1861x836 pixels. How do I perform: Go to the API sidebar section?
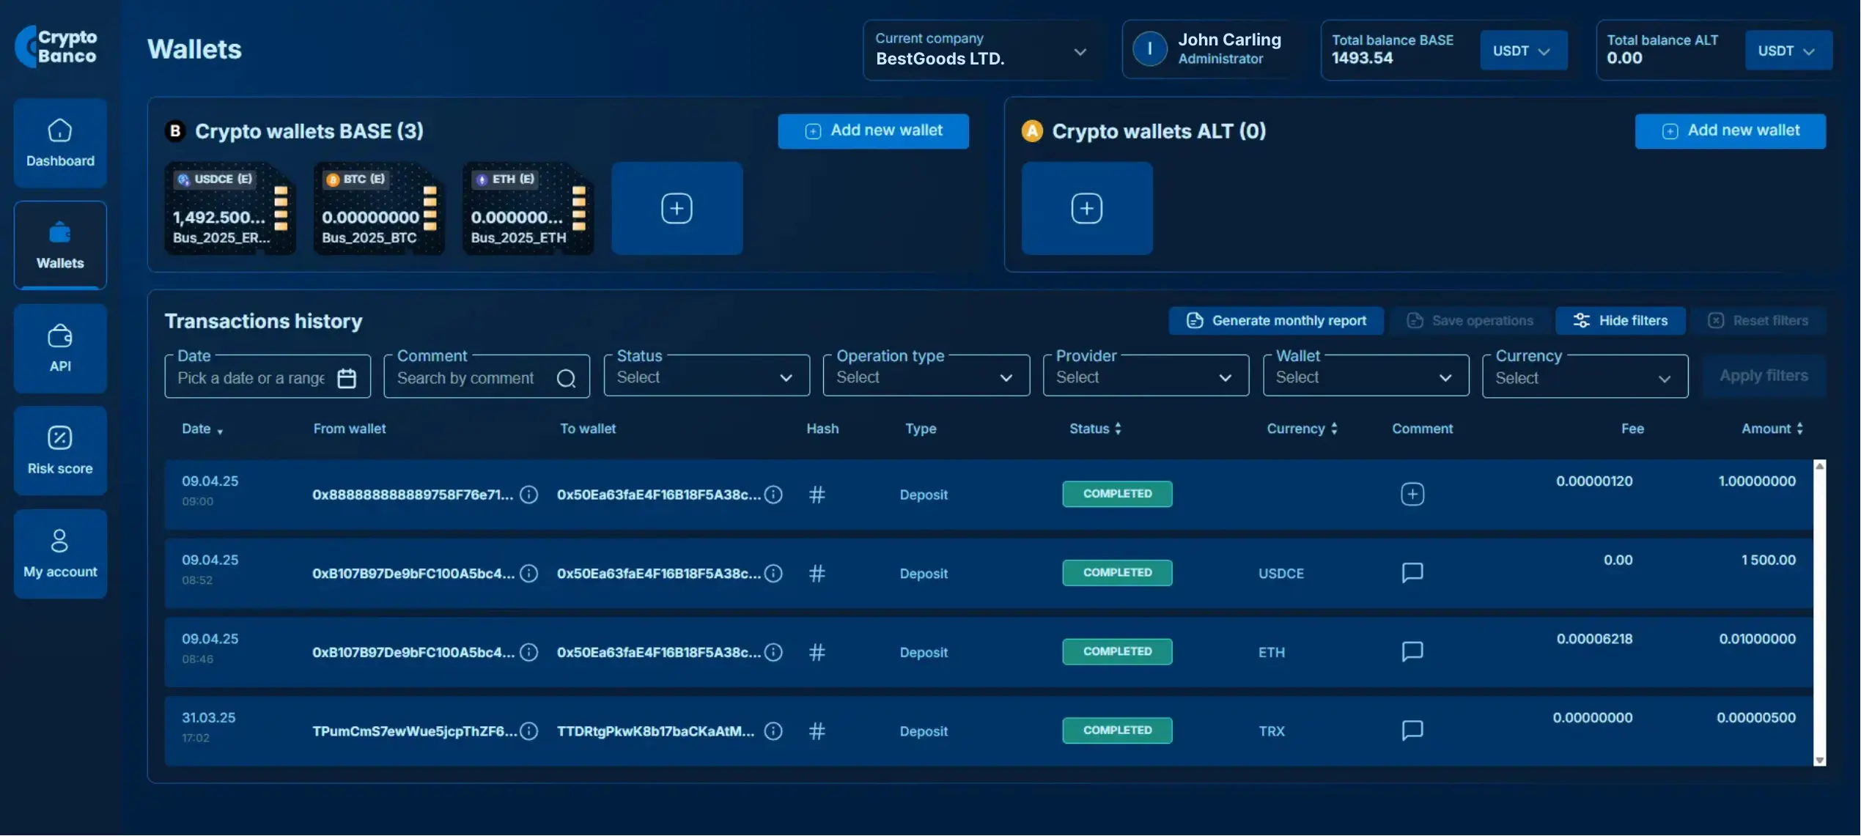(x=60, y=348)
